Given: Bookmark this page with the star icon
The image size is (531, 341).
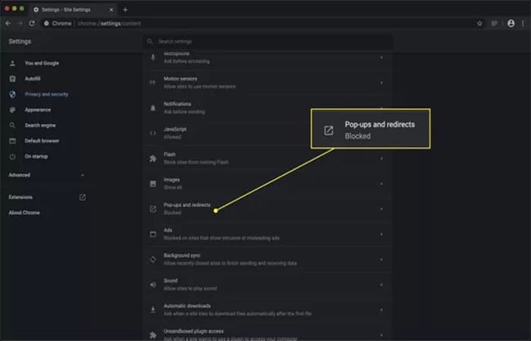Looking at the screenshot, I should tap(479, 23).
